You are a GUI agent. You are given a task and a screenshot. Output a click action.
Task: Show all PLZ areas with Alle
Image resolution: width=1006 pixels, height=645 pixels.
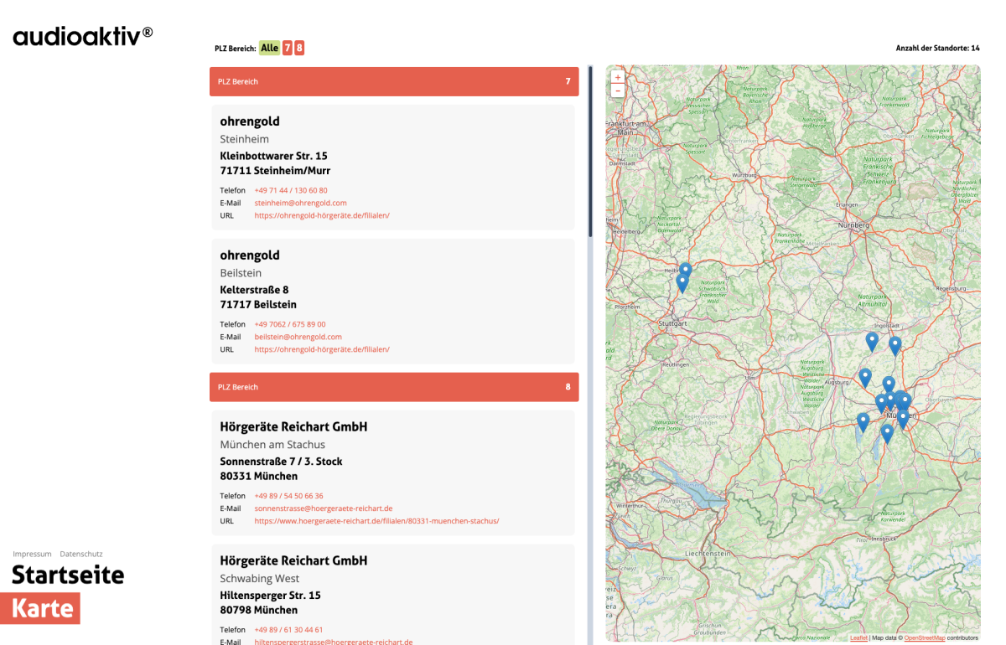269,48
